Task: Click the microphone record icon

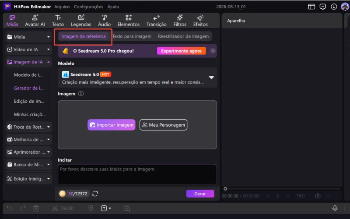Action: [335, 208]
